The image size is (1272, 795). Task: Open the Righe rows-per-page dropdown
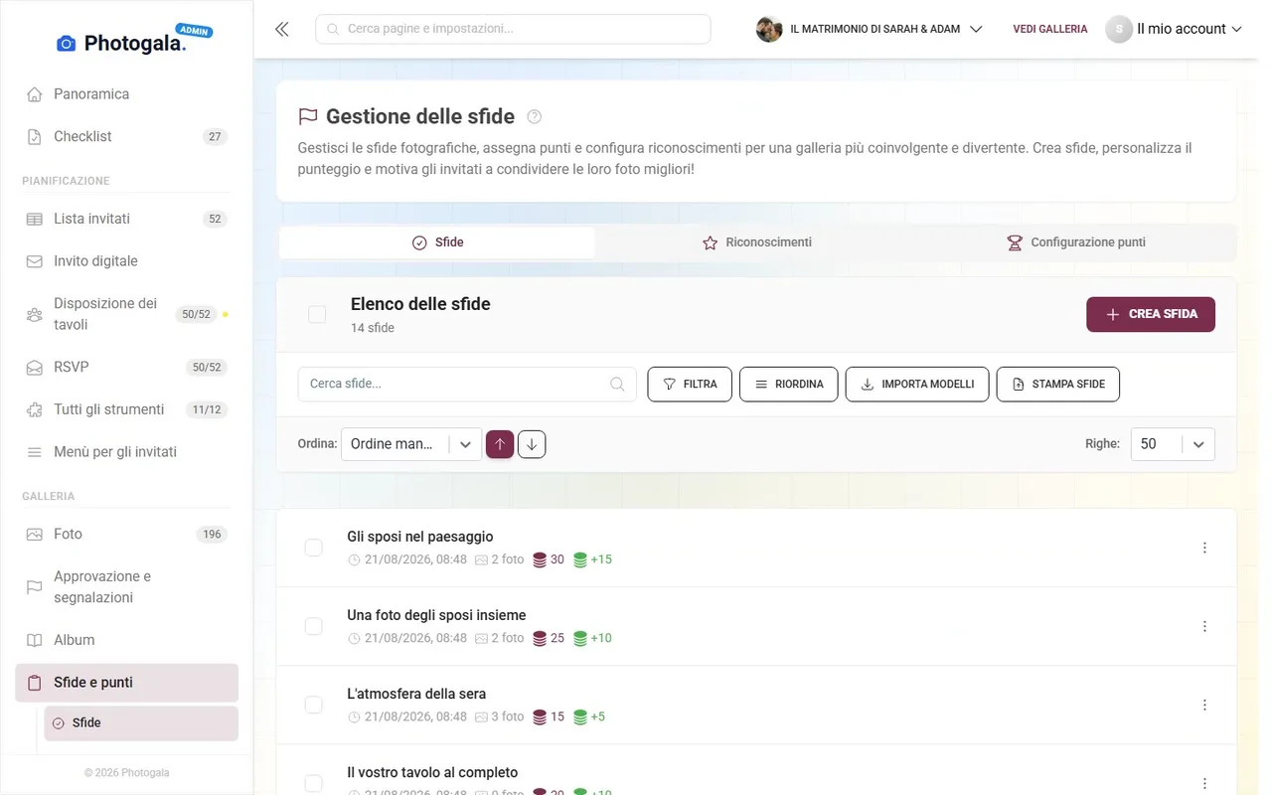(x=1173, y=444)
